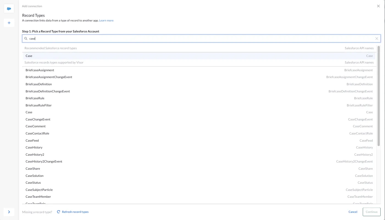Select the recommended Case record type
Image resolution: width=385 pixels, height=220 pixels.
click(29, 56)
